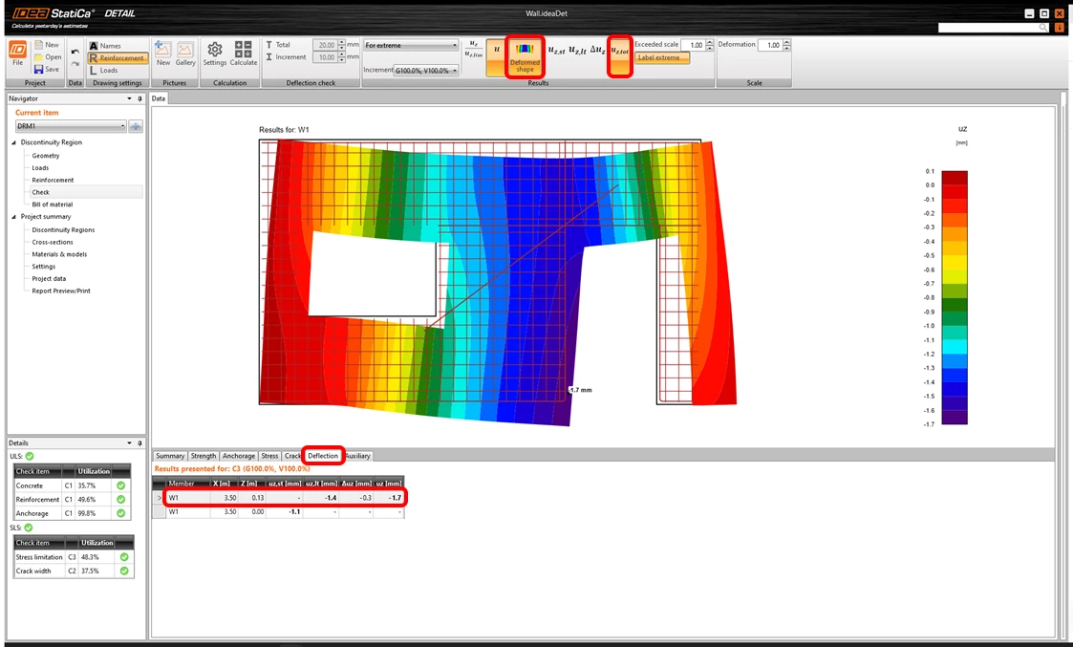The width and height of the screenshot is (1073, 647).
Task: Click the undo arrow in Data group
Action: (75, 52)
